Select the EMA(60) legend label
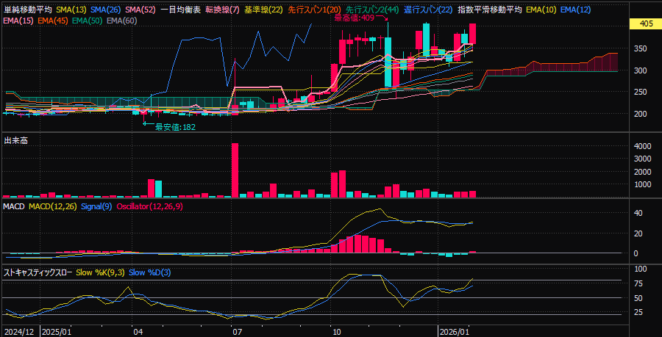The width and height of the screenshot is (662, 337). click(121, 21)
